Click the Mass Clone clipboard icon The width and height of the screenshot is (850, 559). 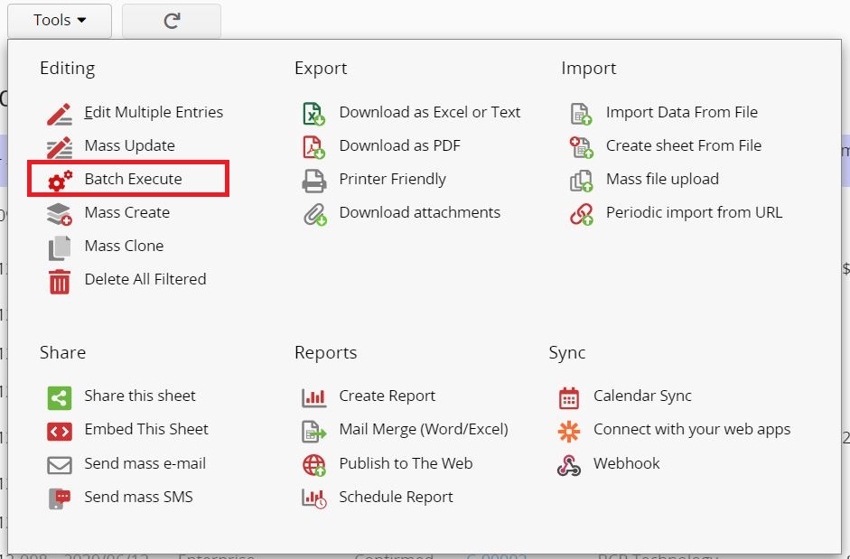(x=60, y=246)
